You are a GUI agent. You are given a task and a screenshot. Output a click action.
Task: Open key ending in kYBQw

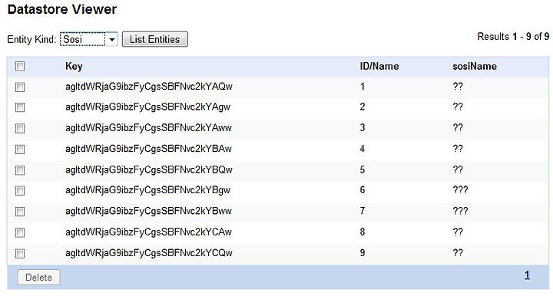pyautogui.click(x=149, y=169)
